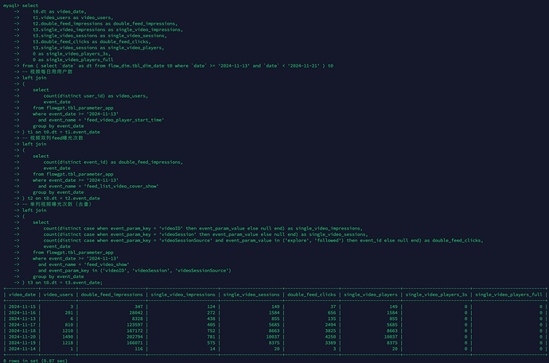Image resolution: width=549 pixels, height=363 pixels.
Task: Click the '0 as single_video_players_full' query line
Action: (73, 60)
